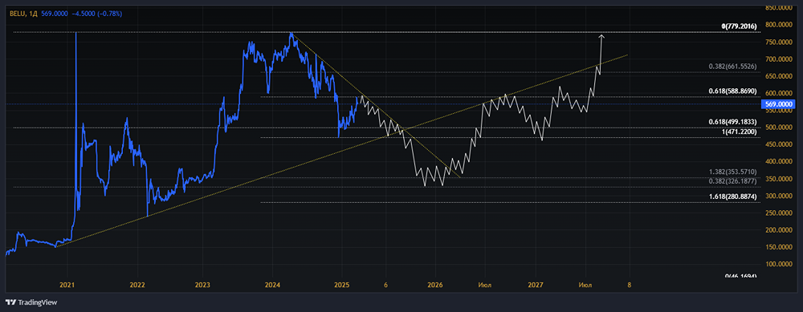Viewport: 803px width, 312px height.
Task: Click 450.0000 on the price axis
Action: coord(780,144)
